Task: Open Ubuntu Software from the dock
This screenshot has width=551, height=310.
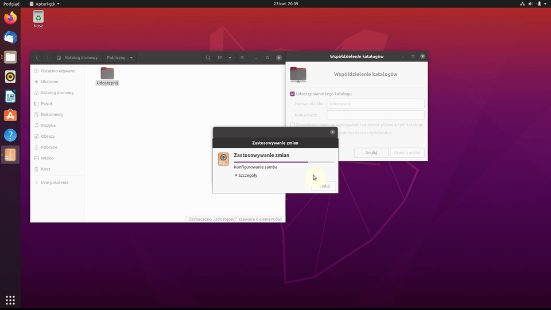Action: (10, 115)
